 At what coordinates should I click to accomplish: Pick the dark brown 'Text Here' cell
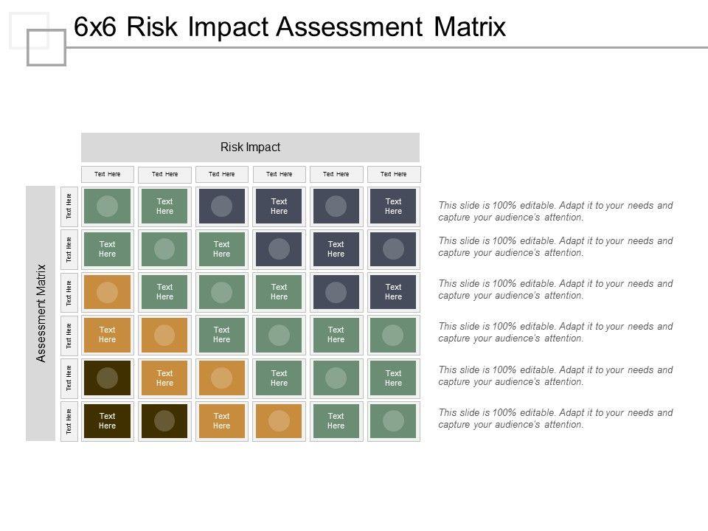click(108, 420)
